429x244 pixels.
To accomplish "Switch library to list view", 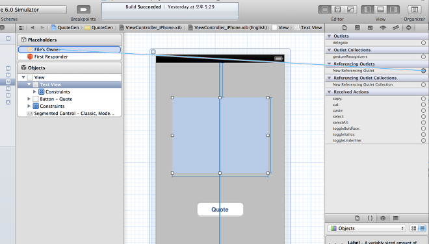I will [422, 228].
